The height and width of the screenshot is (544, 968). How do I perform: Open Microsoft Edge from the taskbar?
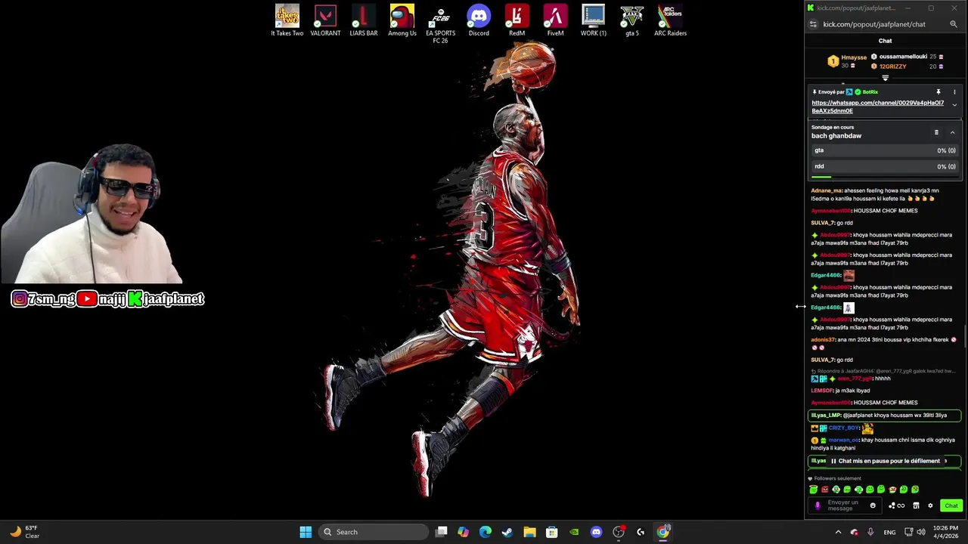[x=486, y=532]
